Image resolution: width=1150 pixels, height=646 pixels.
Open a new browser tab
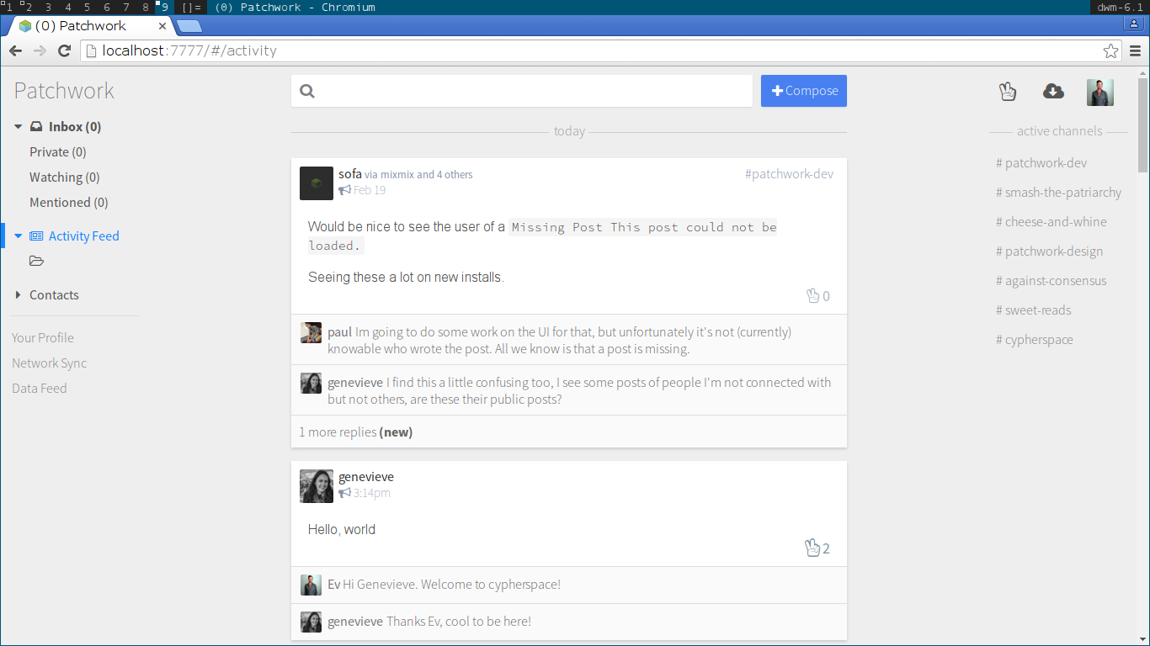point(189,26)
